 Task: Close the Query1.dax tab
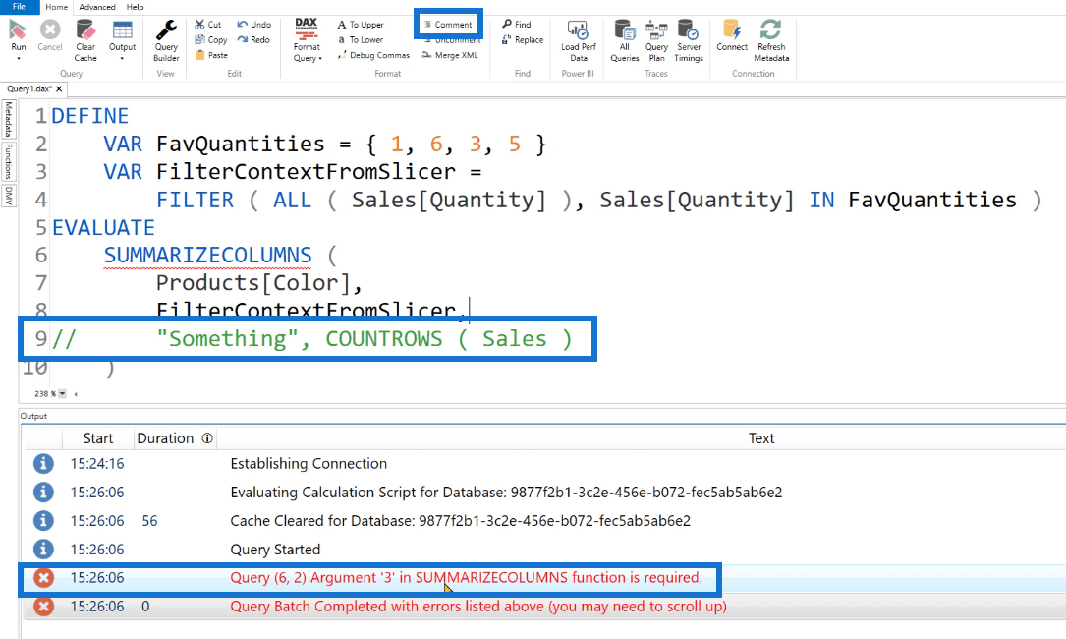[59, 89]
